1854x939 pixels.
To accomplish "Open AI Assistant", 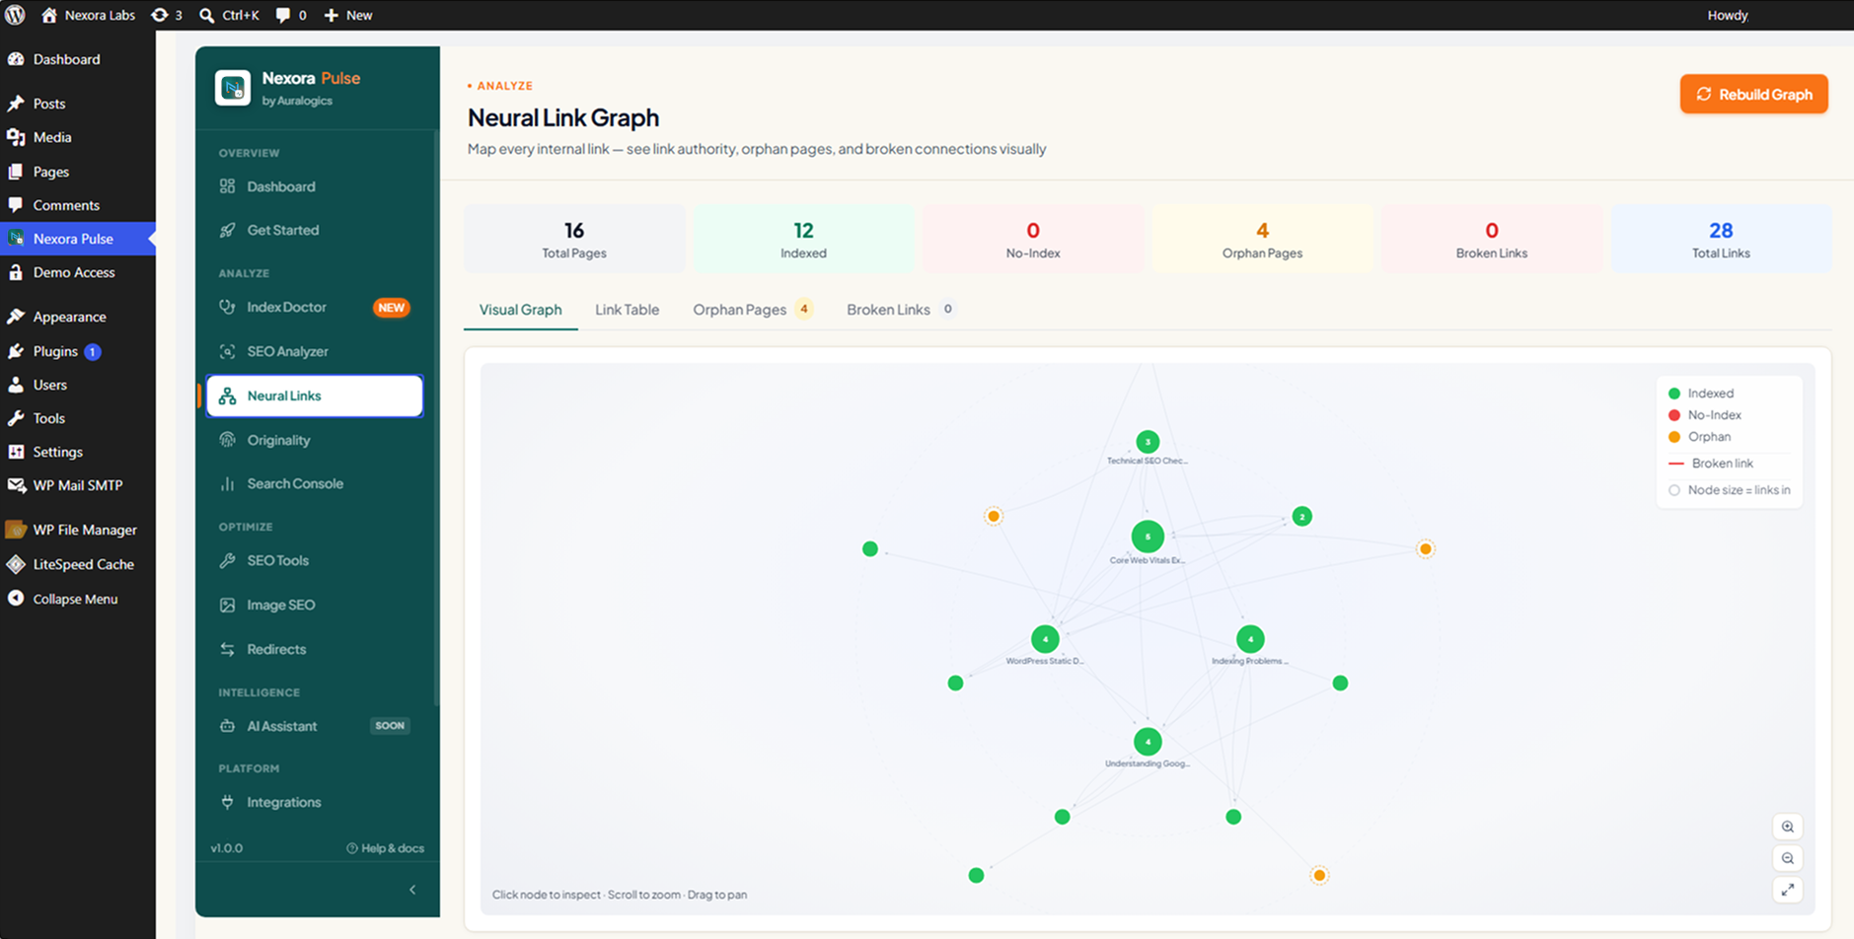I will pos(315,726).
